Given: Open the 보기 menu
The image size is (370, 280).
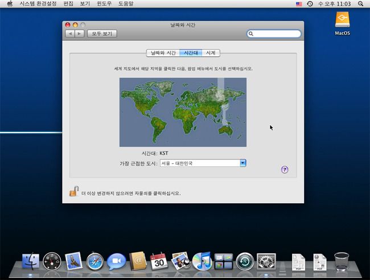Looking at the screenshot, I should [85, 4].
